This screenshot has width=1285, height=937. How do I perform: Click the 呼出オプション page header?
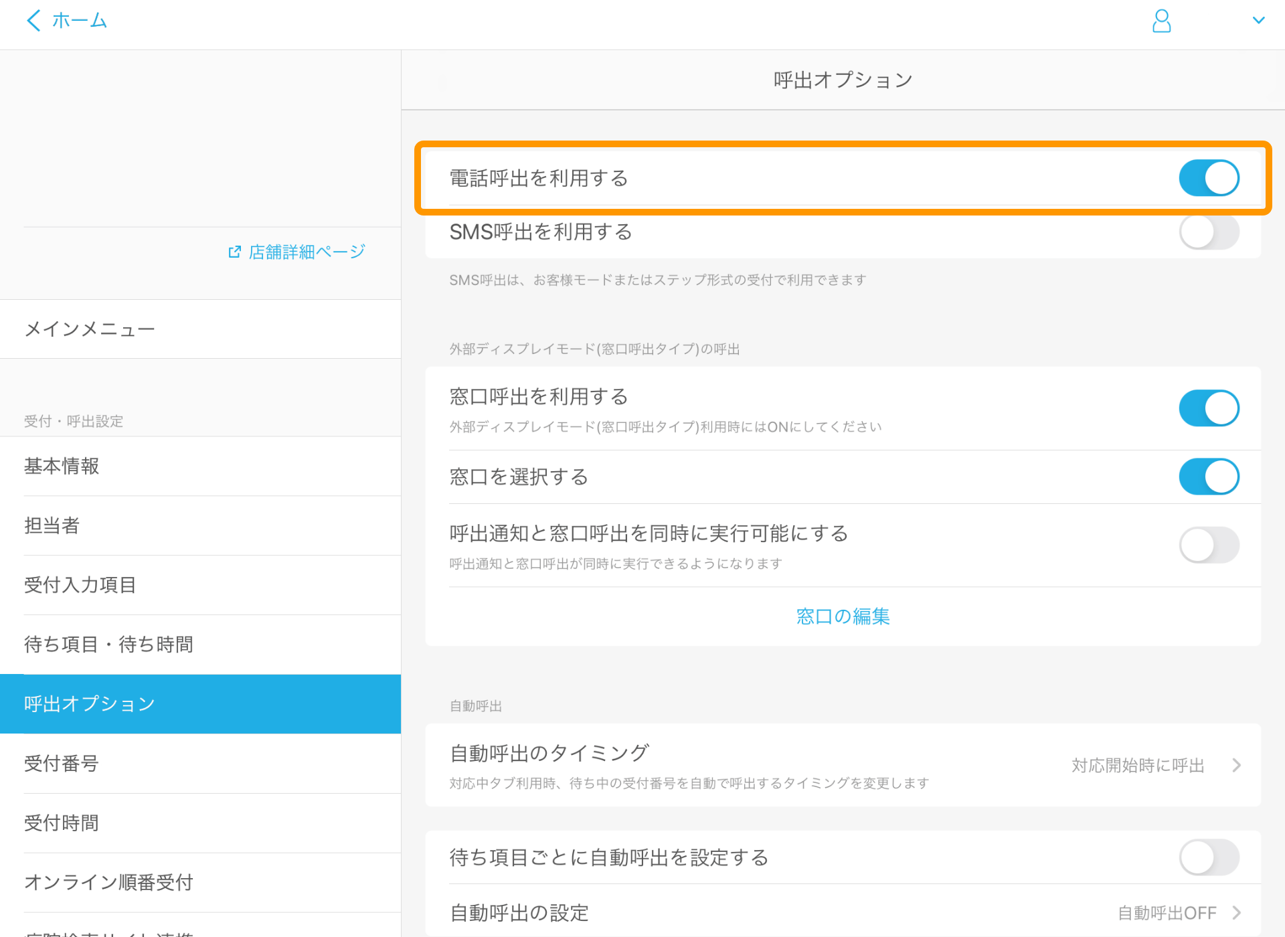pyautogui.click(x=843, y=80)
